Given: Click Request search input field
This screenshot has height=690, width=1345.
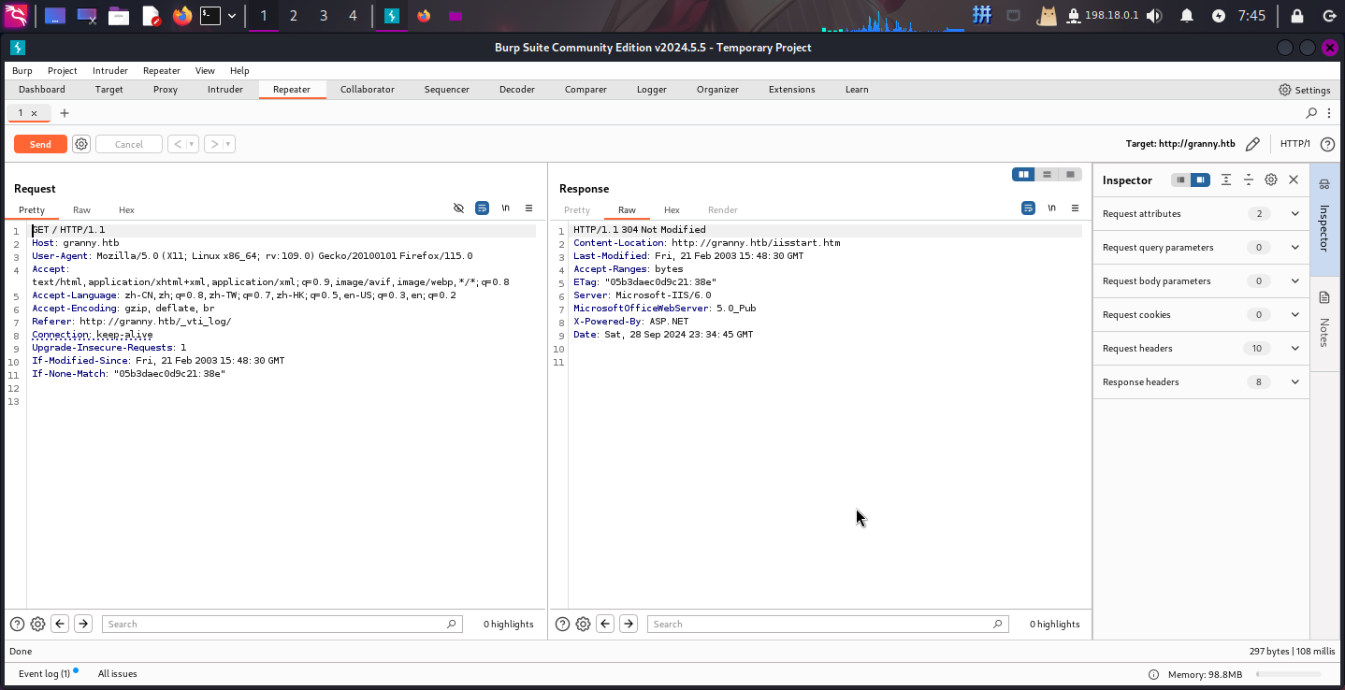Looking at the screenshot, I should [x=282, y=624].
